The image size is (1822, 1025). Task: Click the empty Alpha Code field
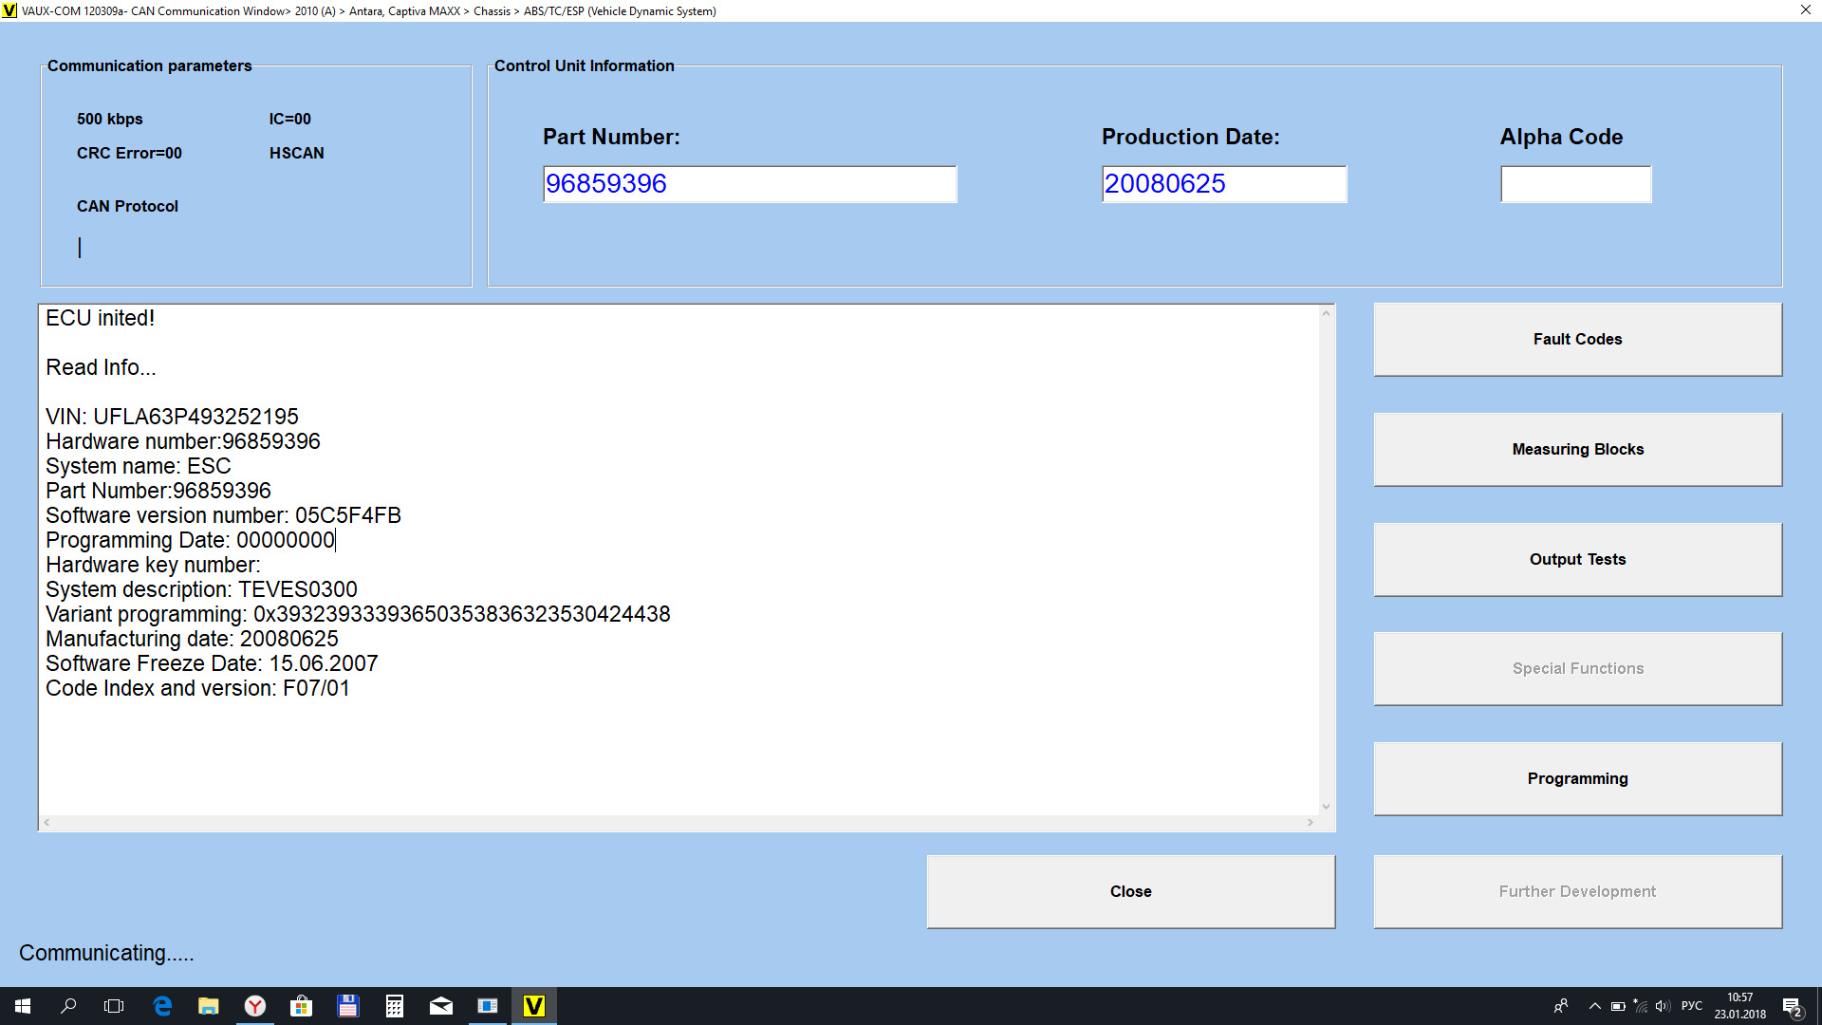(x=1575, y=184)
